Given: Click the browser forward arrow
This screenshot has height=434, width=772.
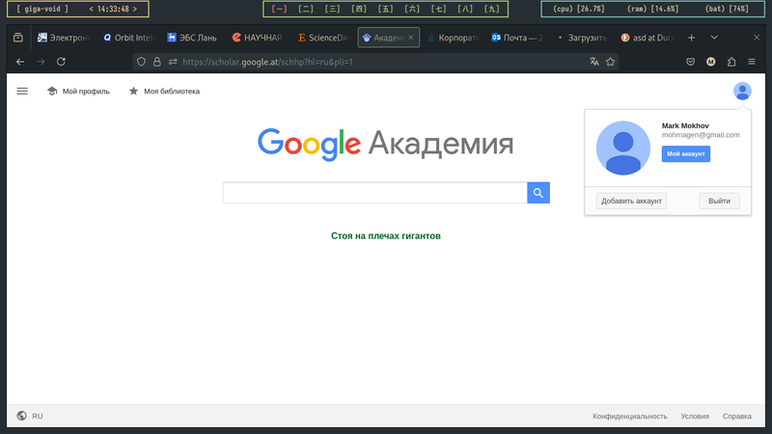Looking at the screenshot, I should [41, 62].
